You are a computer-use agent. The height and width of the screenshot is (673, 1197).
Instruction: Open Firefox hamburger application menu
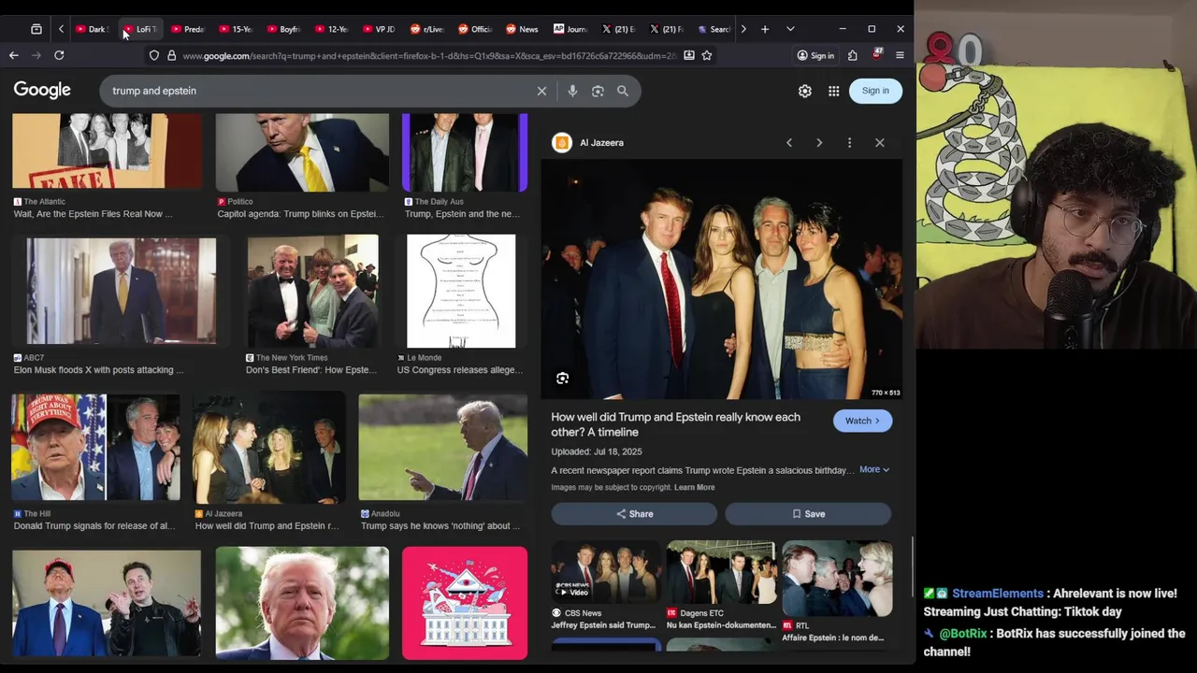click(901, 55)
